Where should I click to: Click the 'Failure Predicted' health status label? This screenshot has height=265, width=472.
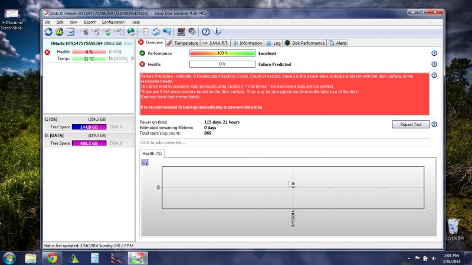tap(274, 64)
